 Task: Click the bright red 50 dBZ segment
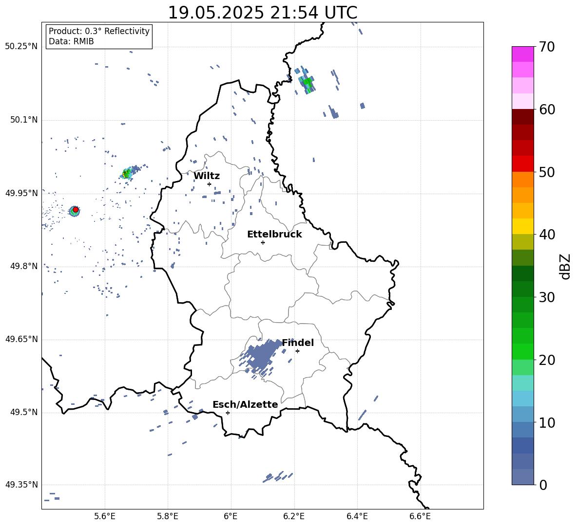[523, 164]
